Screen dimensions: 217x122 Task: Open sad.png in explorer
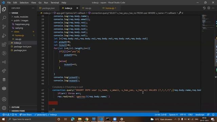point(19,28)
